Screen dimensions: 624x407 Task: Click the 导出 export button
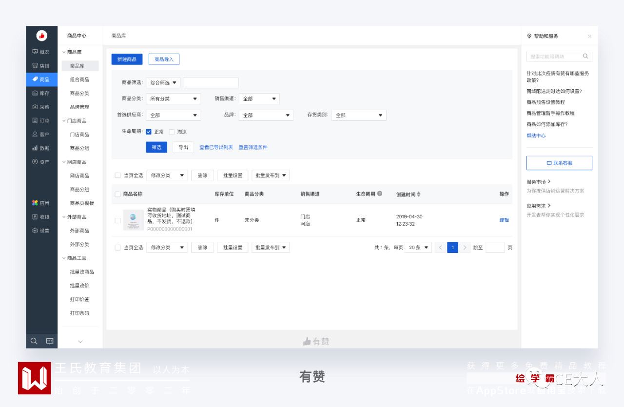click(x=183, y=147)
